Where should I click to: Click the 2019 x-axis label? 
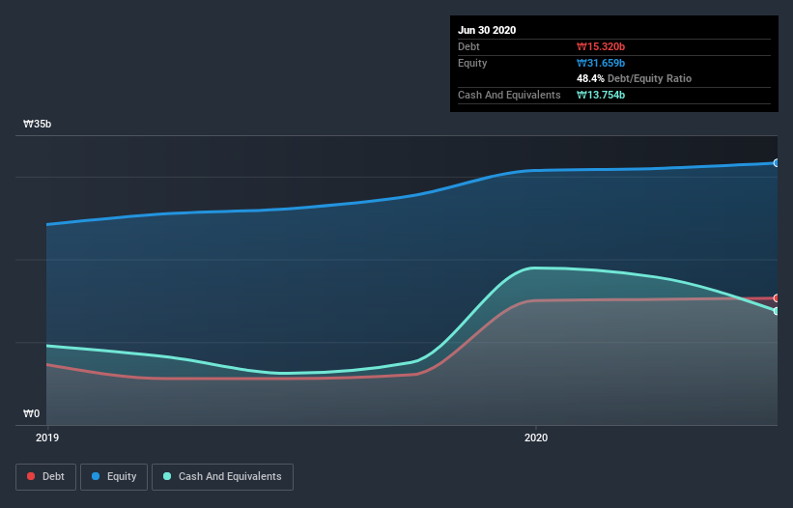(x=47, y=437)
